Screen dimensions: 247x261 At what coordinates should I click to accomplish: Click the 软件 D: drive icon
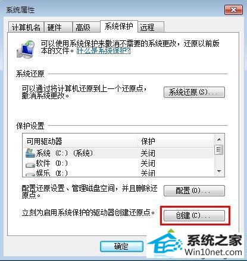pos(30,164)
